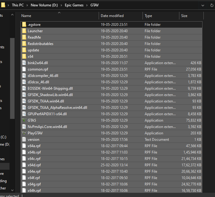
Task: Click the 21,44,734 KB size cell
Action: (x=191, y=158)
